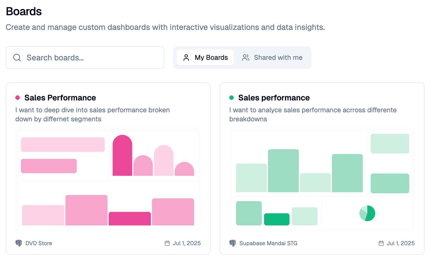Click the Supabase Mandai STG source label
This screenshot has width=429, height=259.
[x=268, y=243]
